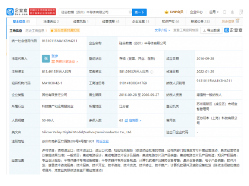The height and width of the screenshot is (186, 249).
Task: Switch to 历史信息 tab
Action: point(230,21)
